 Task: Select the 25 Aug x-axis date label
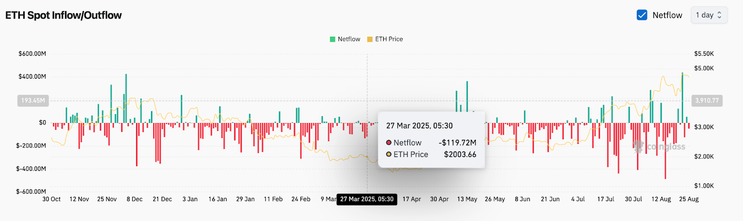click(689, 199)
